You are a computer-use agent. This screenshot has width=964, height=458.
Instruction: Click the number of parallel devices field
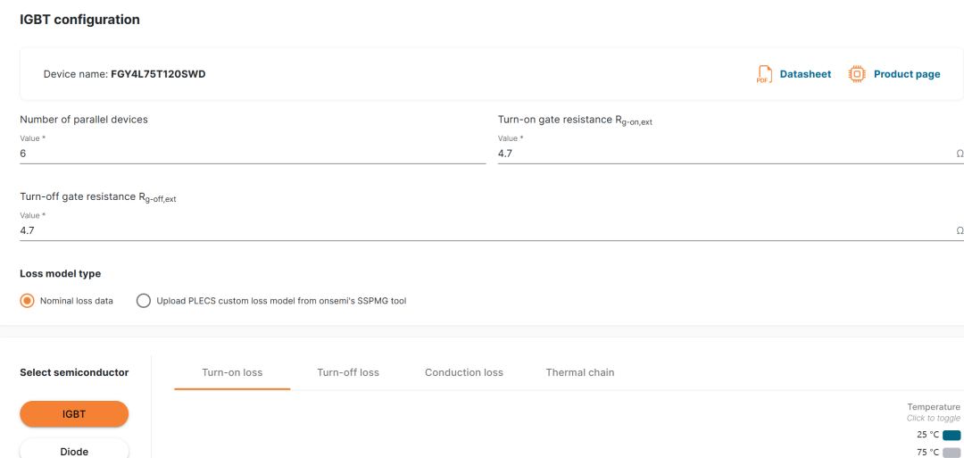point(253,154)
